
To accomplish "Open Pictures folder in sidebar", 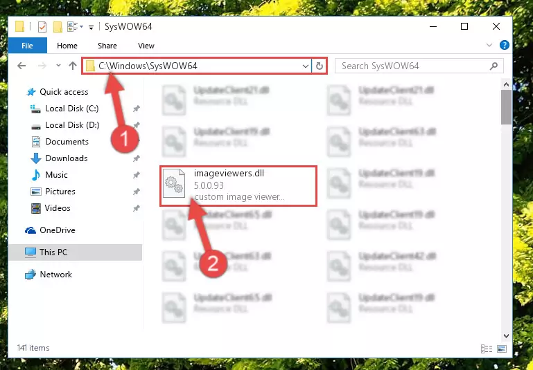I will tap(60, 192).
